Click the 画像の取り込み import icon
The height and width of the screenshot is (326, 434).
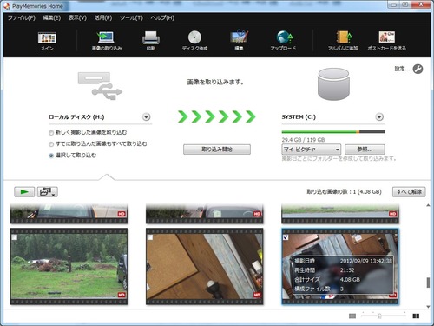point(107,41)
